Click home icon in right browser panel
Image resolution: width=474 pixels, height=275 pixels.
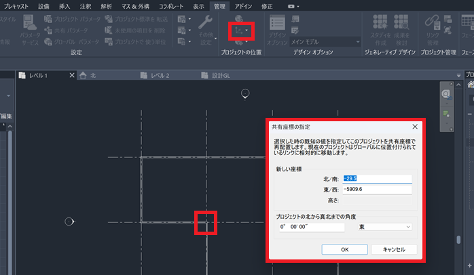coord(471,85)
